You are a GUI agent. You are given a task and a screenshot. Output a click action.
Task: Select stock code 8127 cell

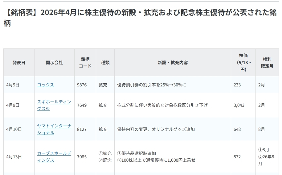coord(85,129)
